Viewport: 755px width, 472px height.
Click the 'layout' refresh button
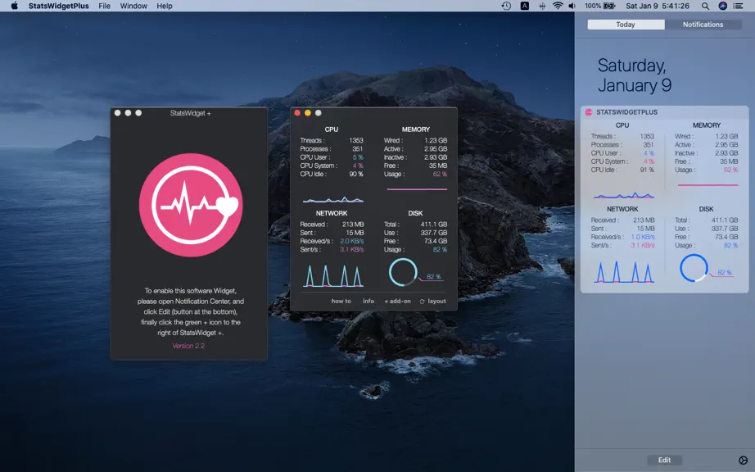coord(432,301)
